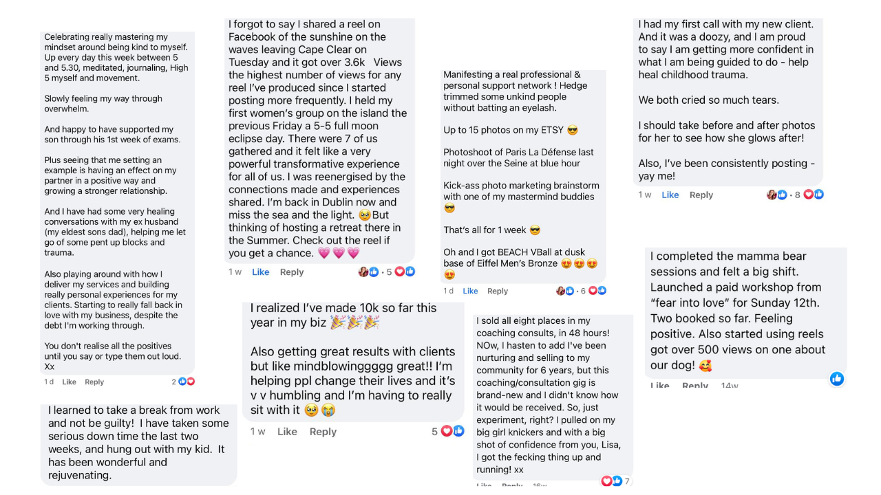Click Reply under the 10k biz comment
Viewport: 881px width, 495px height.
point(323,432)
